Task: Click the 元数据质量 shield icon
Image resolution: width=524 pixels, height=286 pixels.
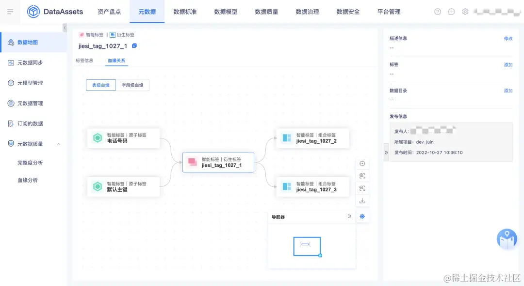Action: (11, 144)
